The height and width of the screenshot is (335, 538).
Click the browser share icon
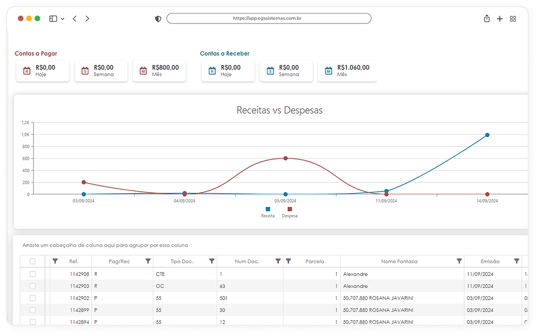click(487, 18)
